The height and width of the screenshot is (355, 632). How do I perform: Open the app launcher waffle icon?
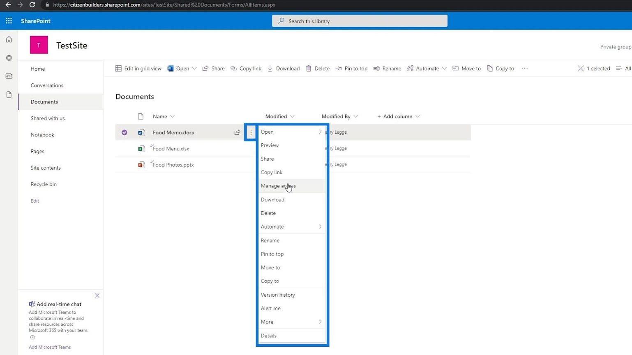point(9,21)
